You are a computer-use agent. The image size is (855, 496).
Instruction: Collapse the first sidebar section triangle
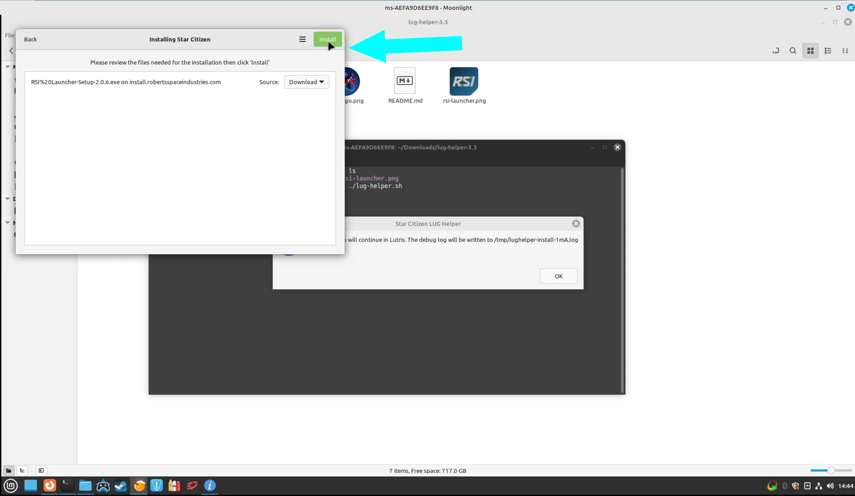point(7,67)
